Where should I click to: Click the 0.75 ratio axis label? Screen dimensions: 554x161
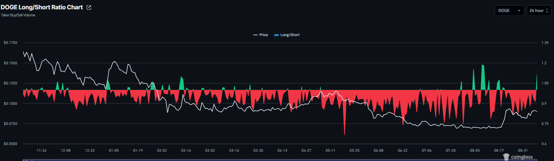click(x=545, y=123)
